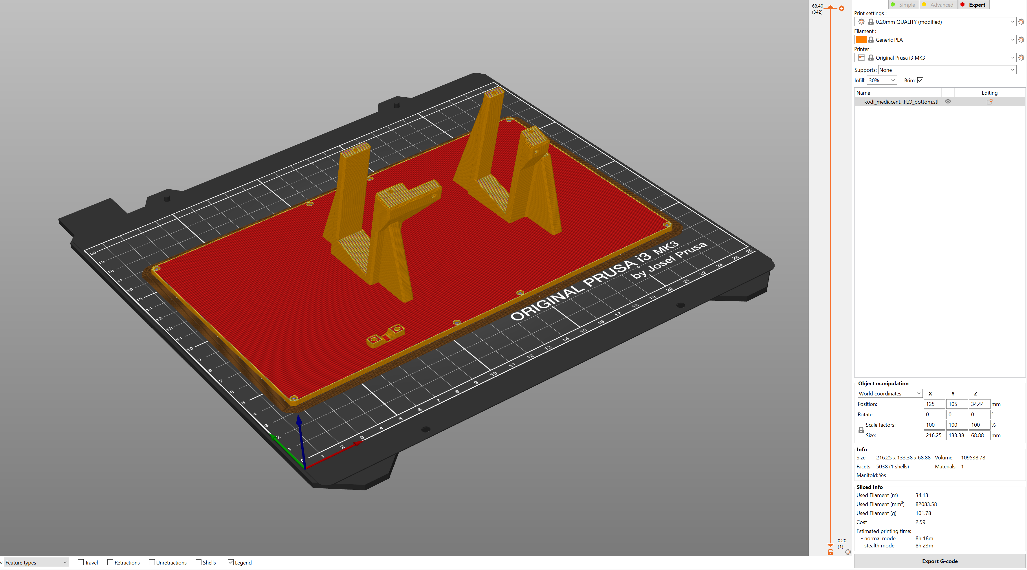Click the '5038 (1 shells)' facets value
Image resolution: width=1027 pixels, height=570 pixels.
(x=892, y=467)
